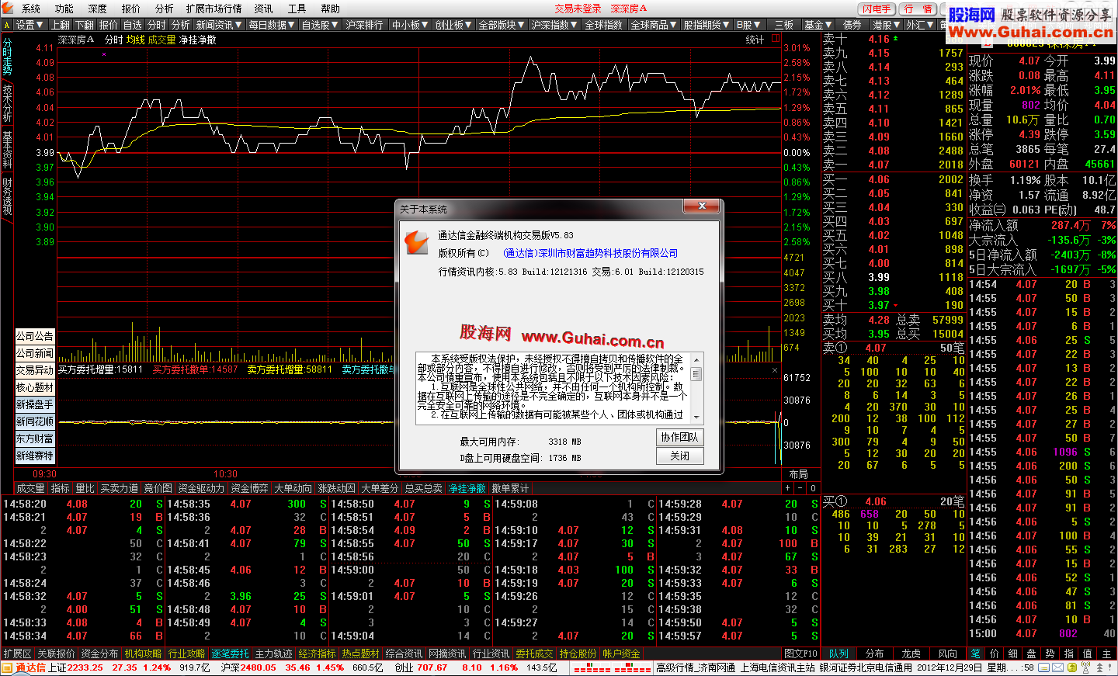
Task: Select 基本资料 vertical tab on left edge
Action: click(x=7, y=150)
